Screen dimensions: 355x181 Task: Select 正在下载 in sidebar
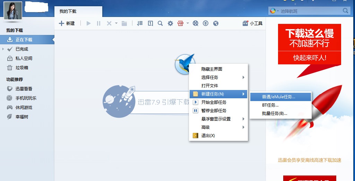point(27,39)
